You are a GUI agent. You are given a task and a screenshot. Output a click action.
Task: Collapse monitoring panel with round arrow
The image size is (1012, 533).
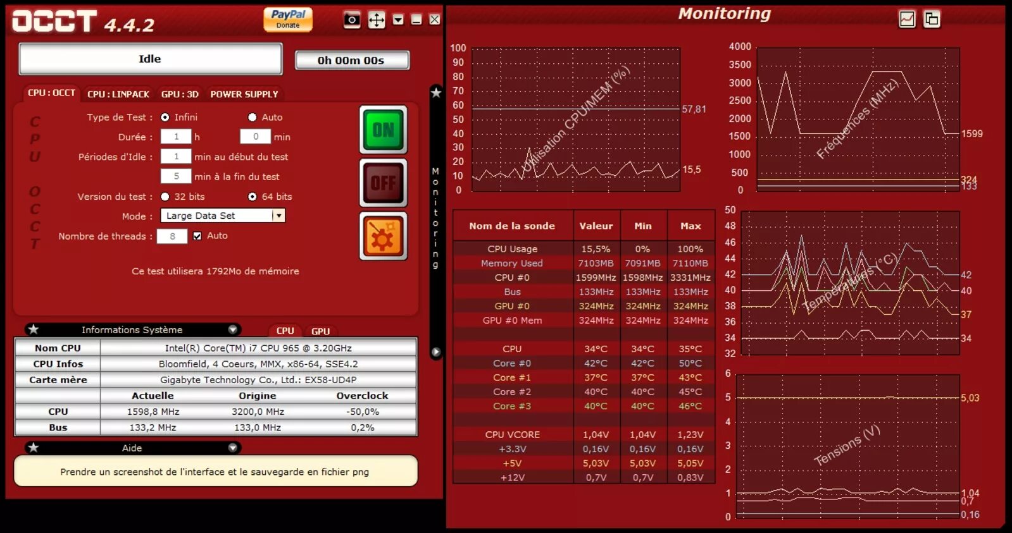(x=435, y=352)
